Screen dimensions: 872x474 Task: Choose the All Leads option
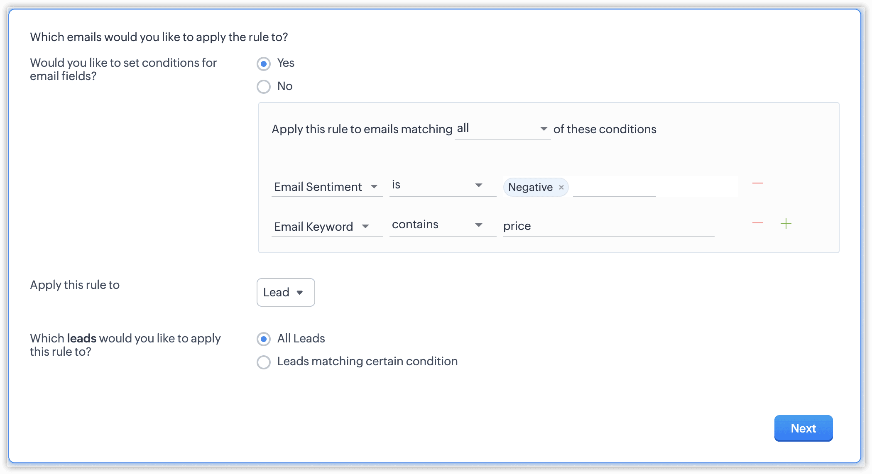click(264, 339)
